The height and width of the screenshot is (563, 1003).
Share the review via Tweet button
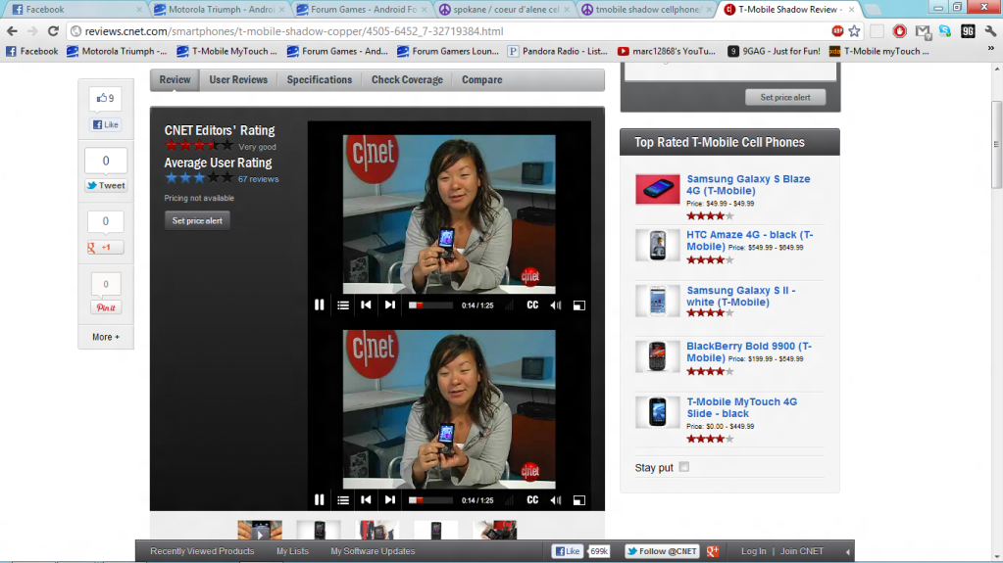(106, 185)
